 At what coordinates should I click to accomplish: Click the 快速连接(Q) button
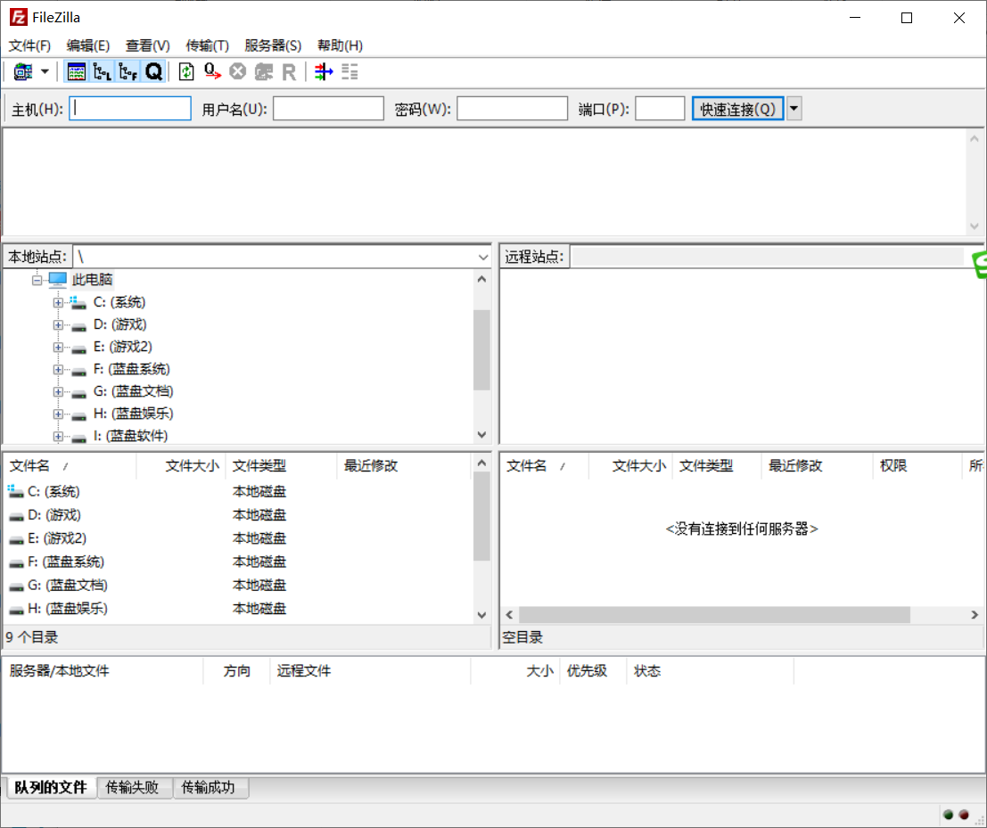737,108
